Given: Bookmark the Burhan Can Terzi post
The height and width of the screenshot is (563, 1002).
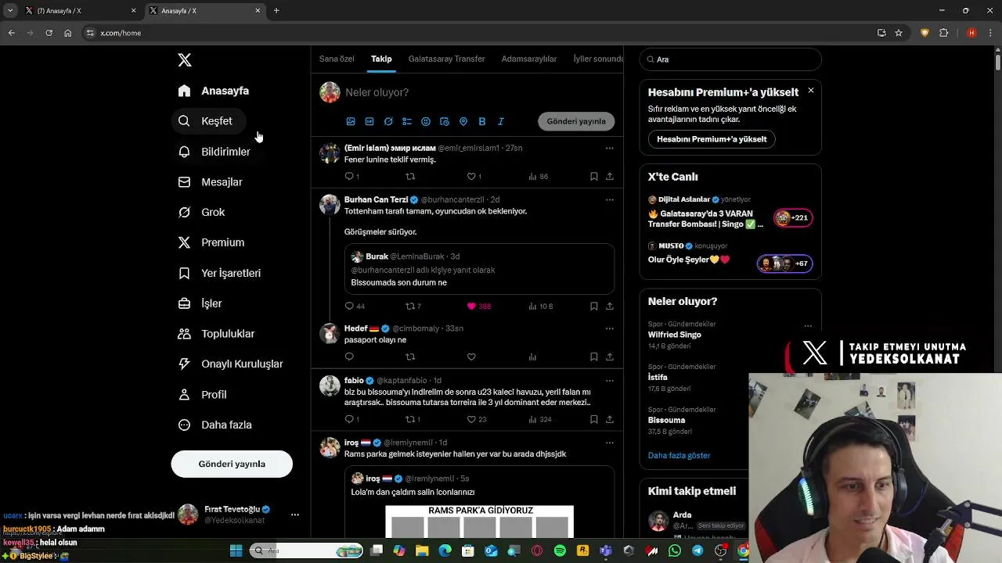Looking at the screenshot, I should tap(593, 307).
